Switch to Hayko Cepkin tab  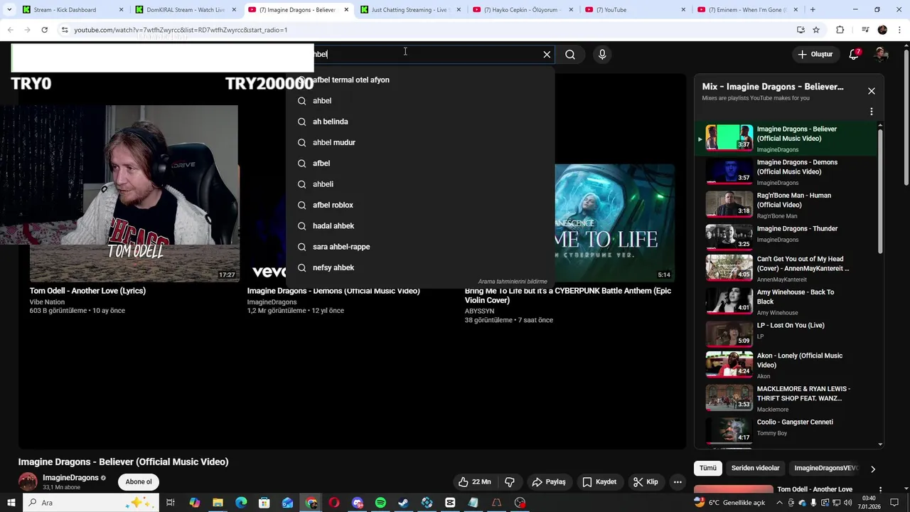pos(523,10)
